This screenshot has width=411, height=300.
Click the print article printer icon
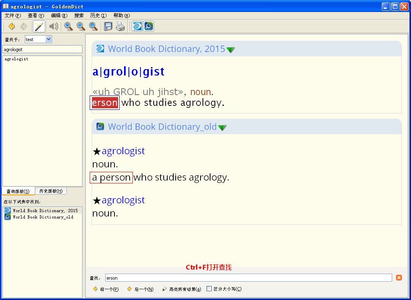coord(120,26)
